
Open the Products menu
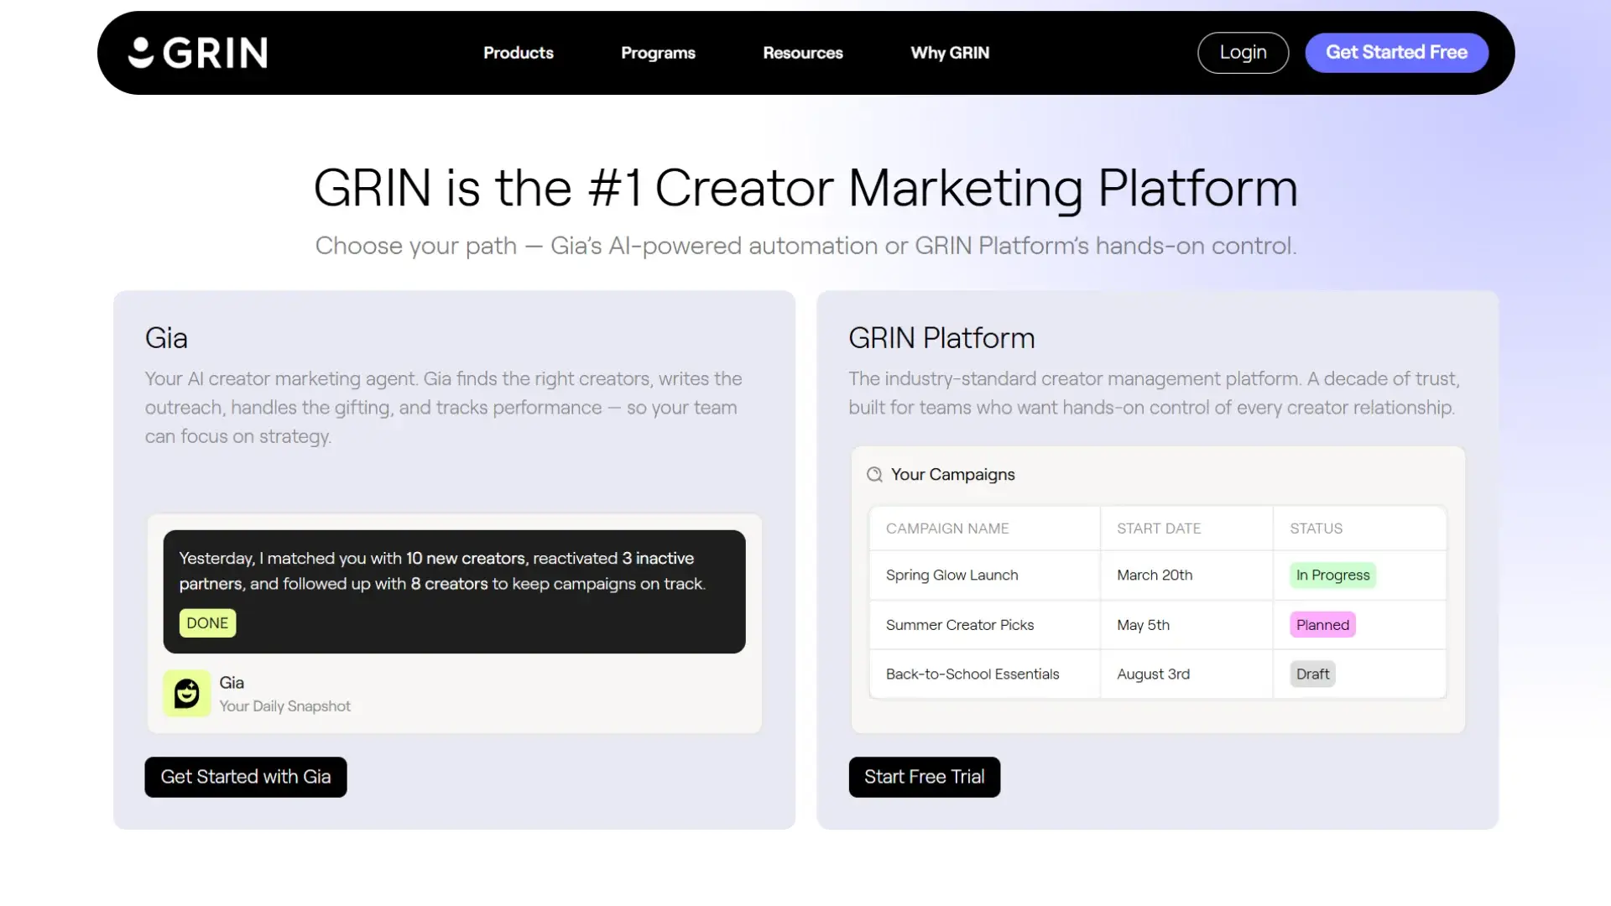(x=518, y=52)
